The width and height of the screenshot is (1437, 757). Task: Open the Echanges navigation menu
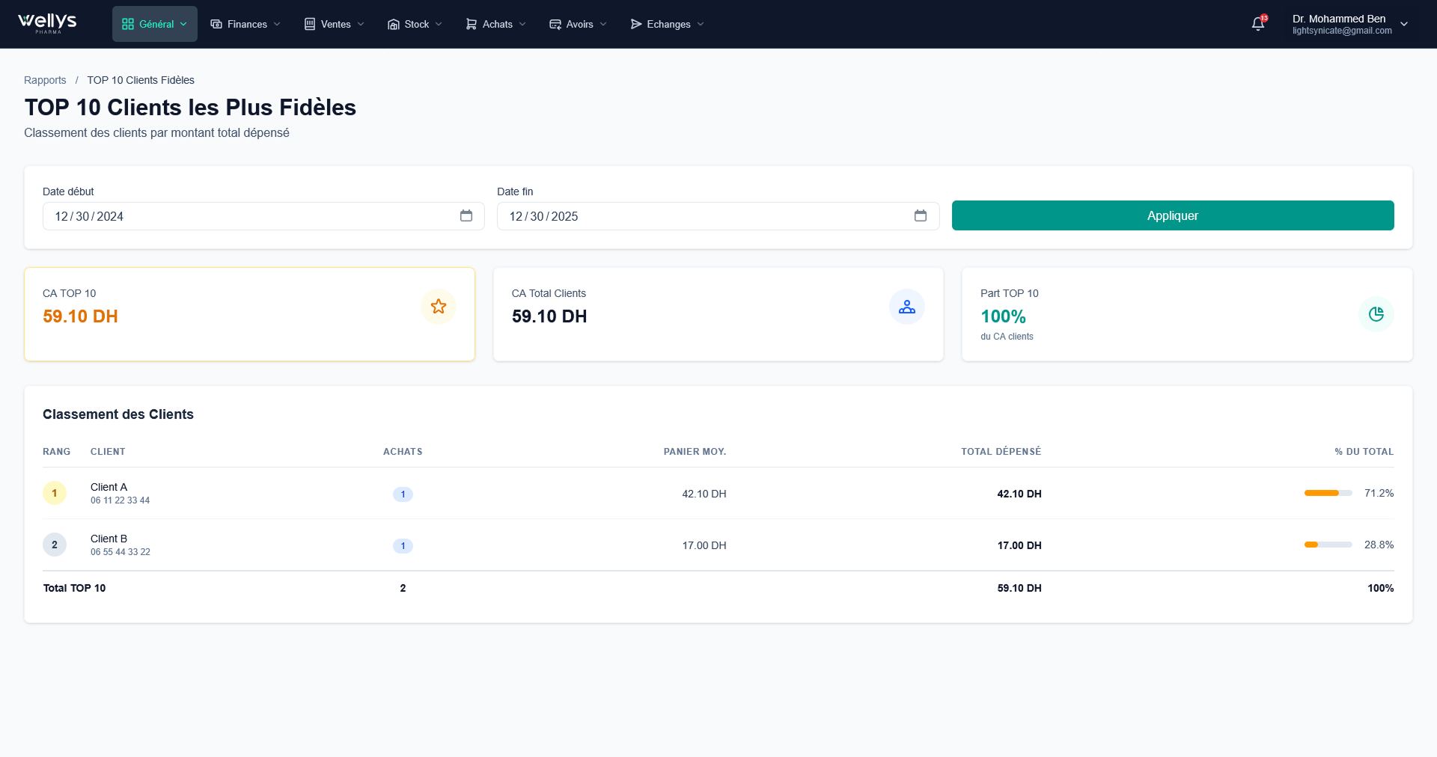pos(667,24)
